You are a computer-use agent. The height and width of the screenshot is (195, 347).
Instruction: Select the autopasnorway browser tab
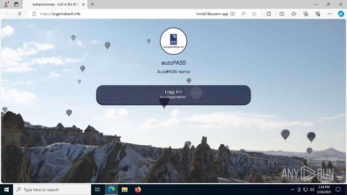click(x=55, y=4)
